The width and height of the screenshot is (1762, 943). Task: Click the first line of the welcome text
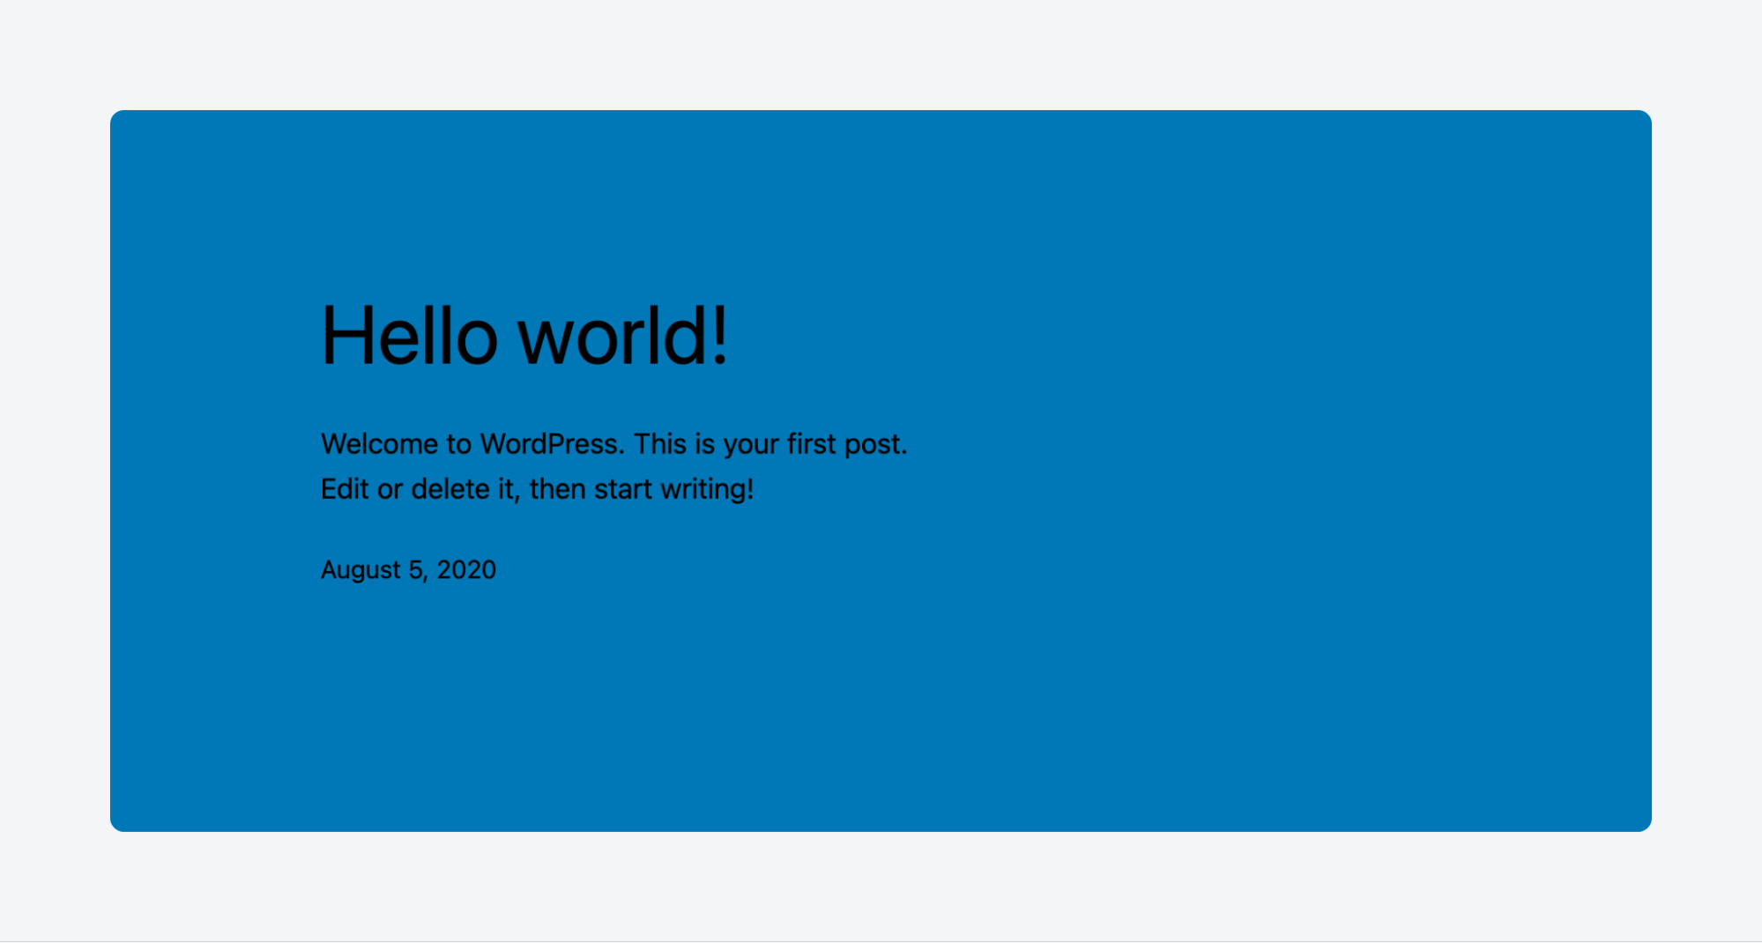pyautogui.click(x=614, y=443)
